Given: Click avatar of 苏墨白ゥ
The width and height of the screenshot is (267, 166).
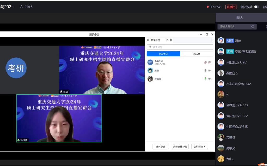Looking at the screenshot, I should click(x=221, y=73).
